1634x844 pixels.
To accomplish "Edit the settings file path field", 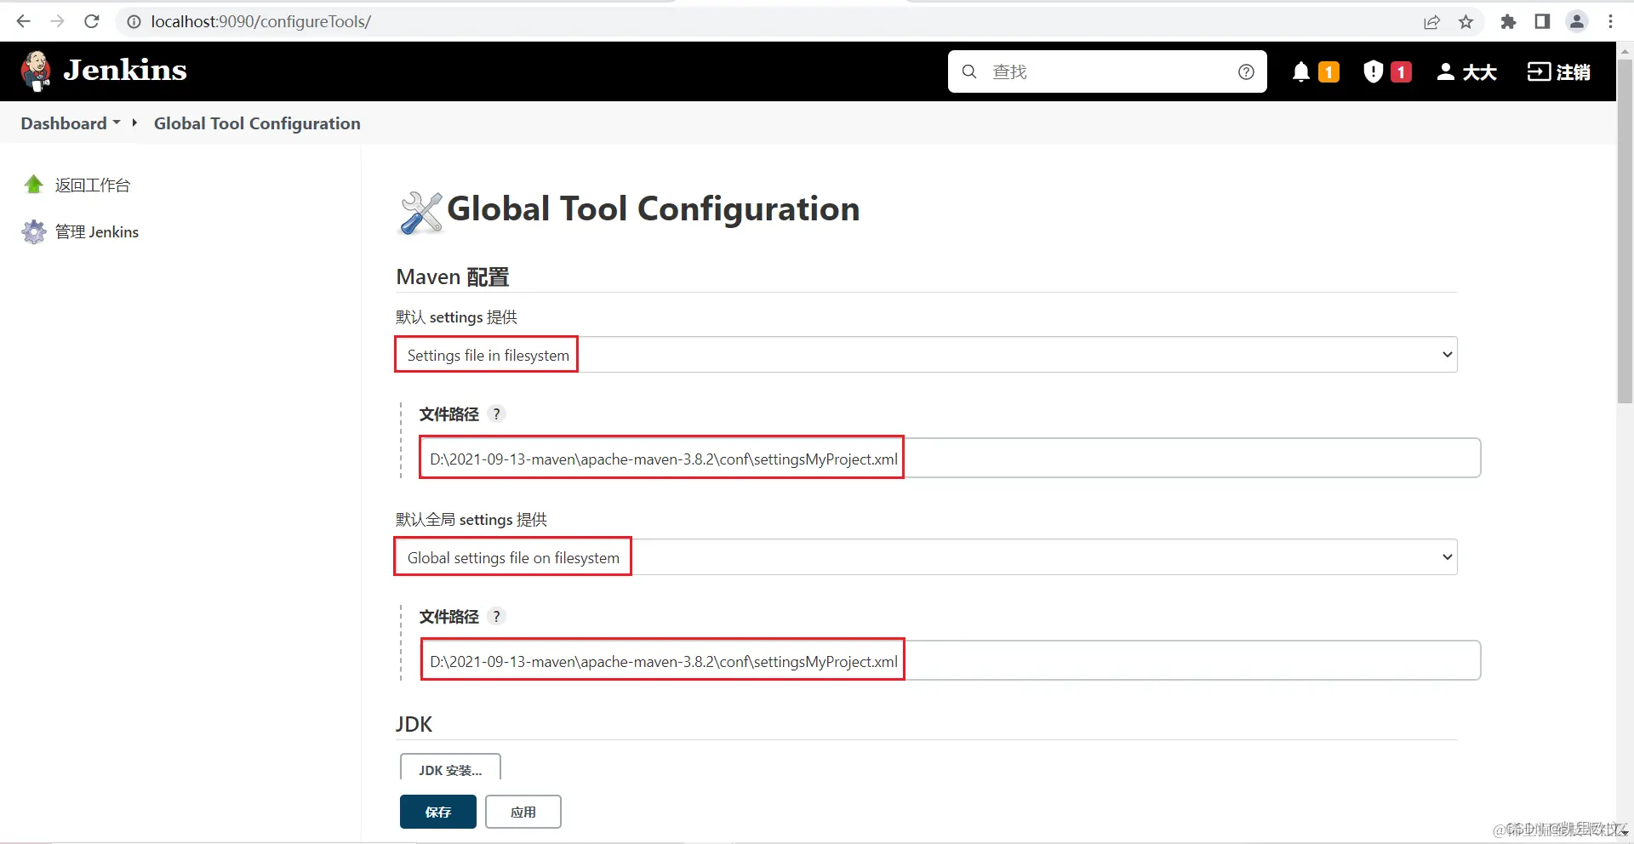I will click(950, 459).
